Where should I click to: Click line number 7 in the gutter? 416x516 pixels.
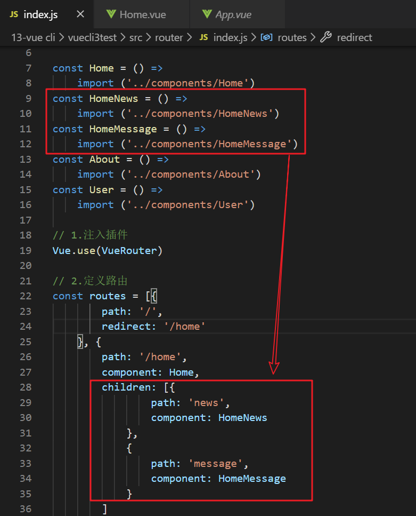29,68
